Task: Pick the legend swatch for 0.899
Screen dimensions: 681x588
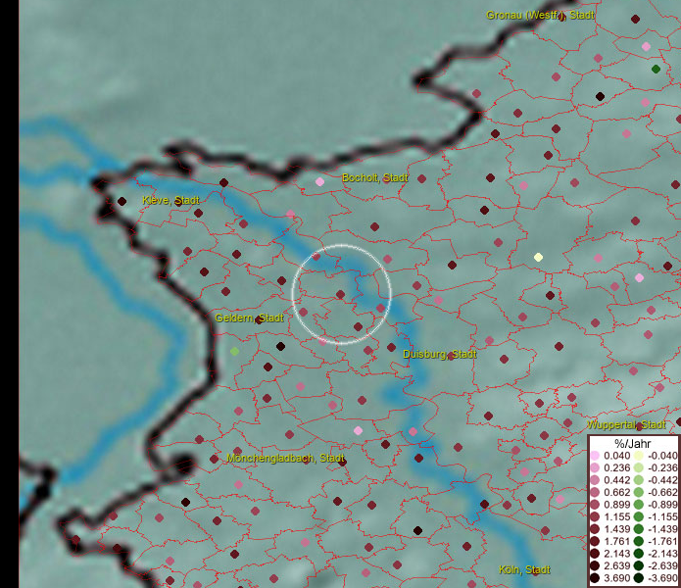Action: [595, 505]
